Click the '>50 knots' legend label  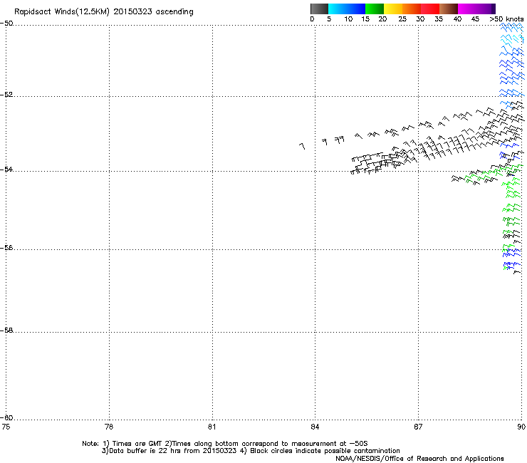[x=506, y=19]
